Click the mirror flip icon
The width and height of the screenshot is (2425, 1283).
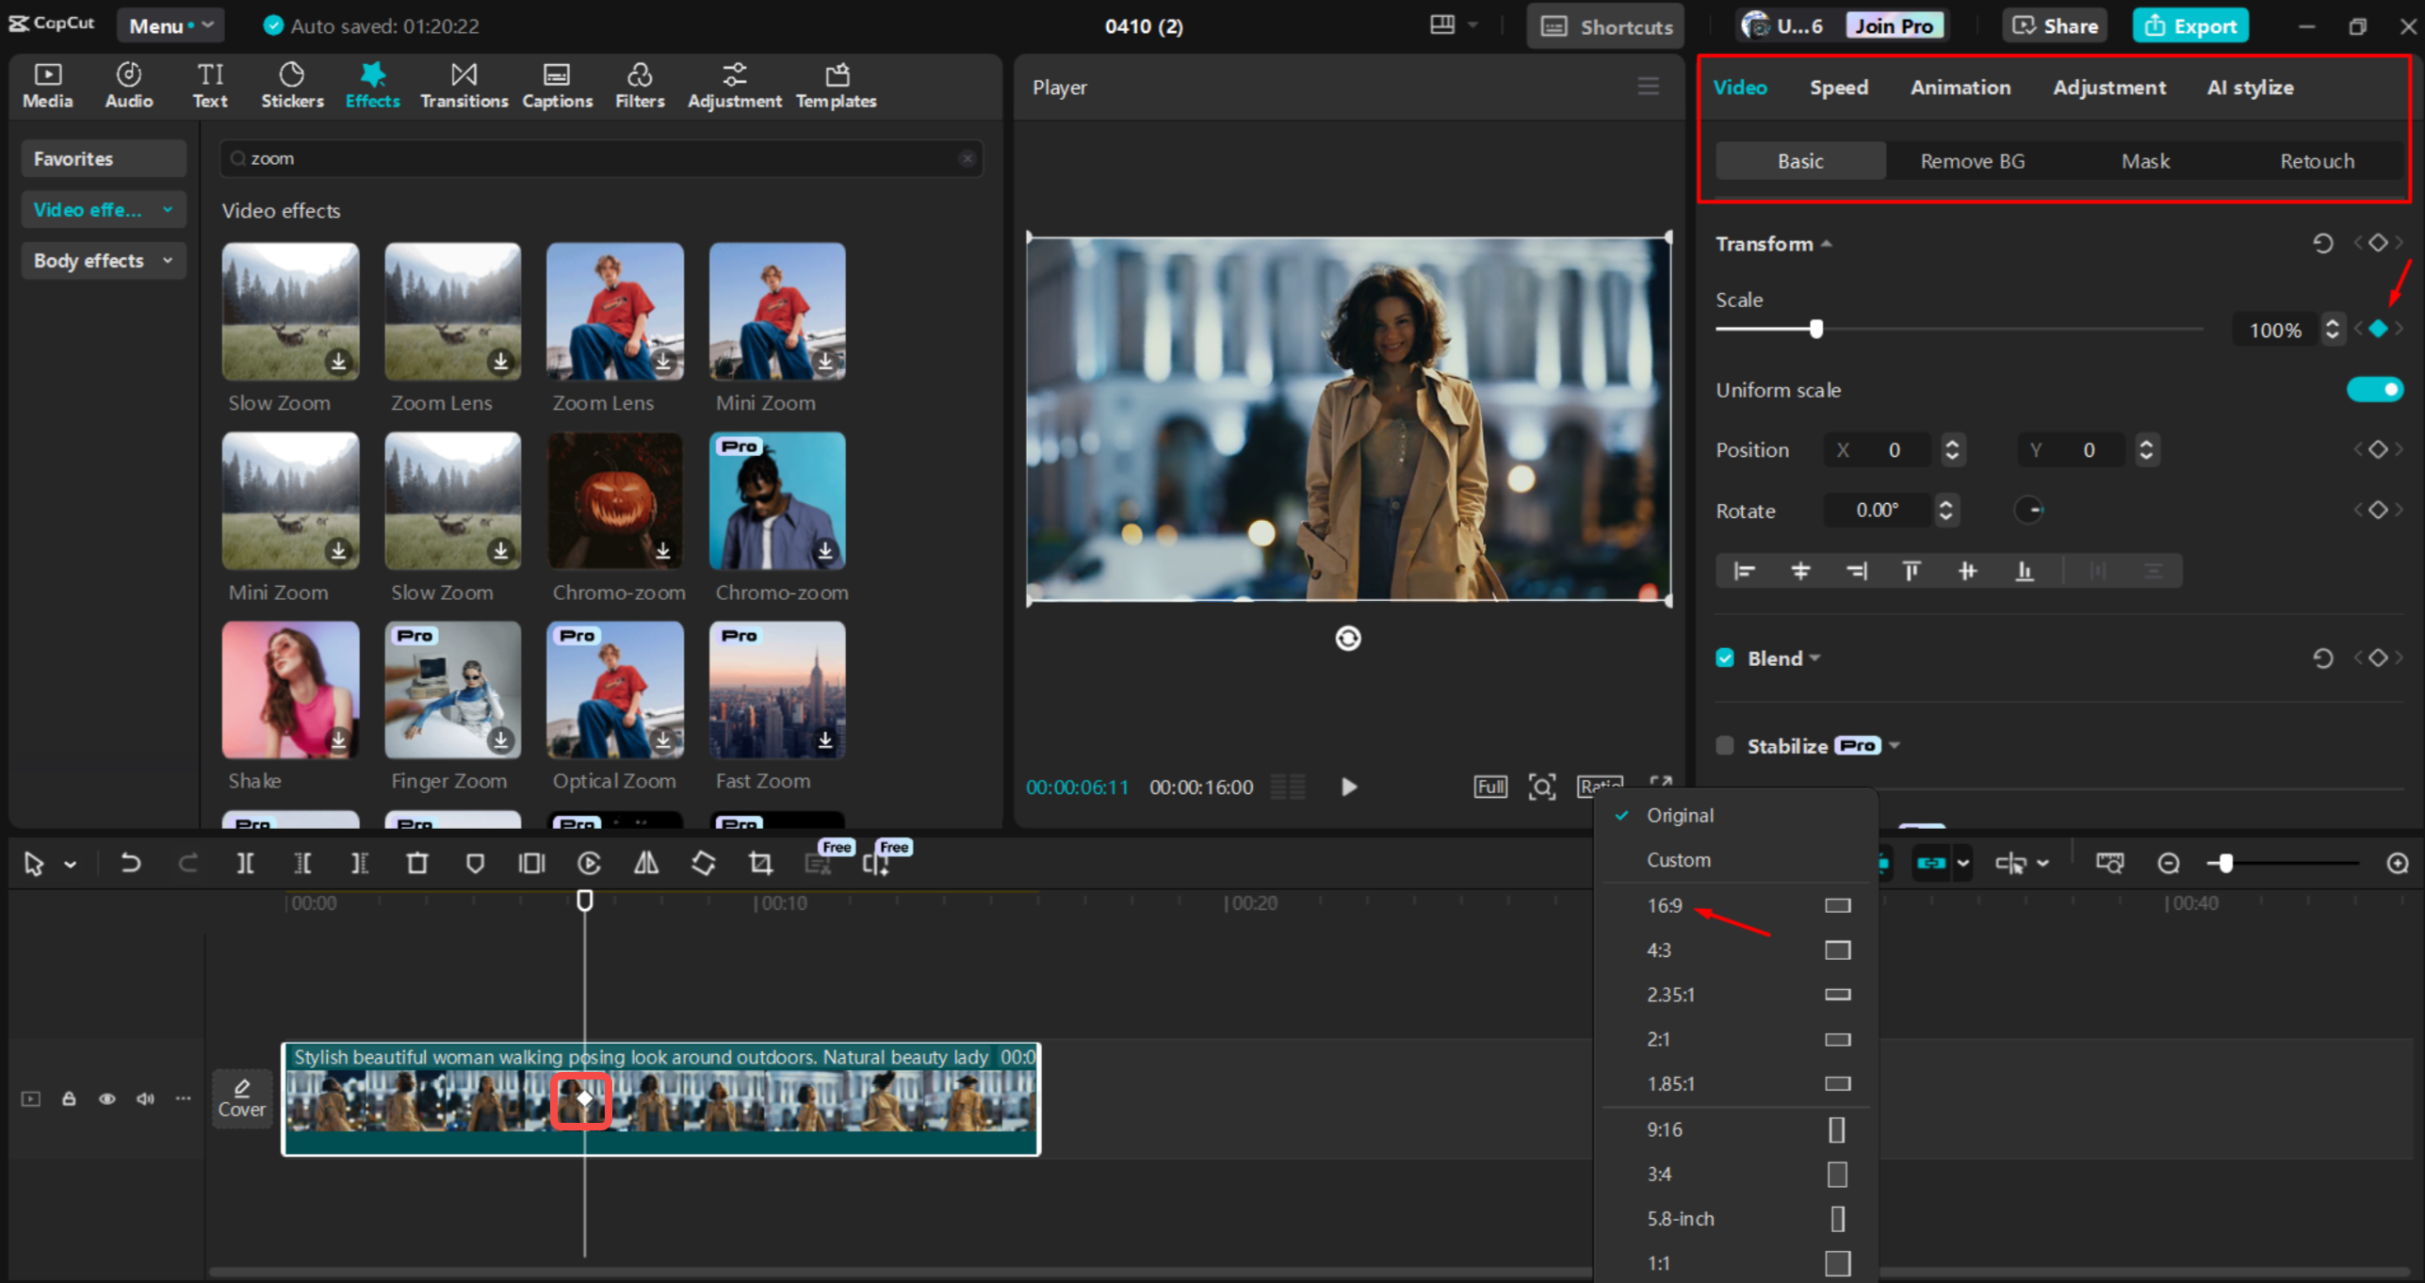coord(646,864)
